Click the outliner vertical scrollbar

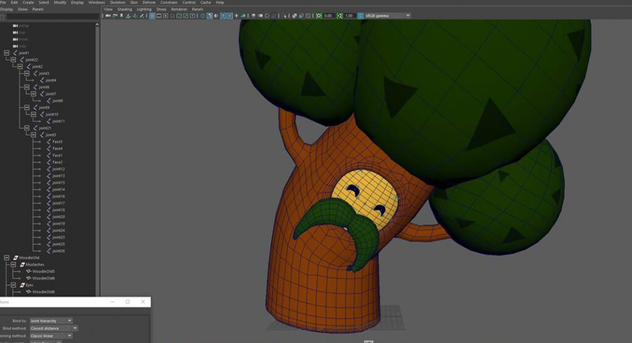click(x=97, y=159)
